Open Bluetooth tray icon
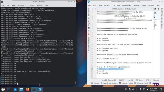Screen dimensions: 164x92 click(137, 89)
